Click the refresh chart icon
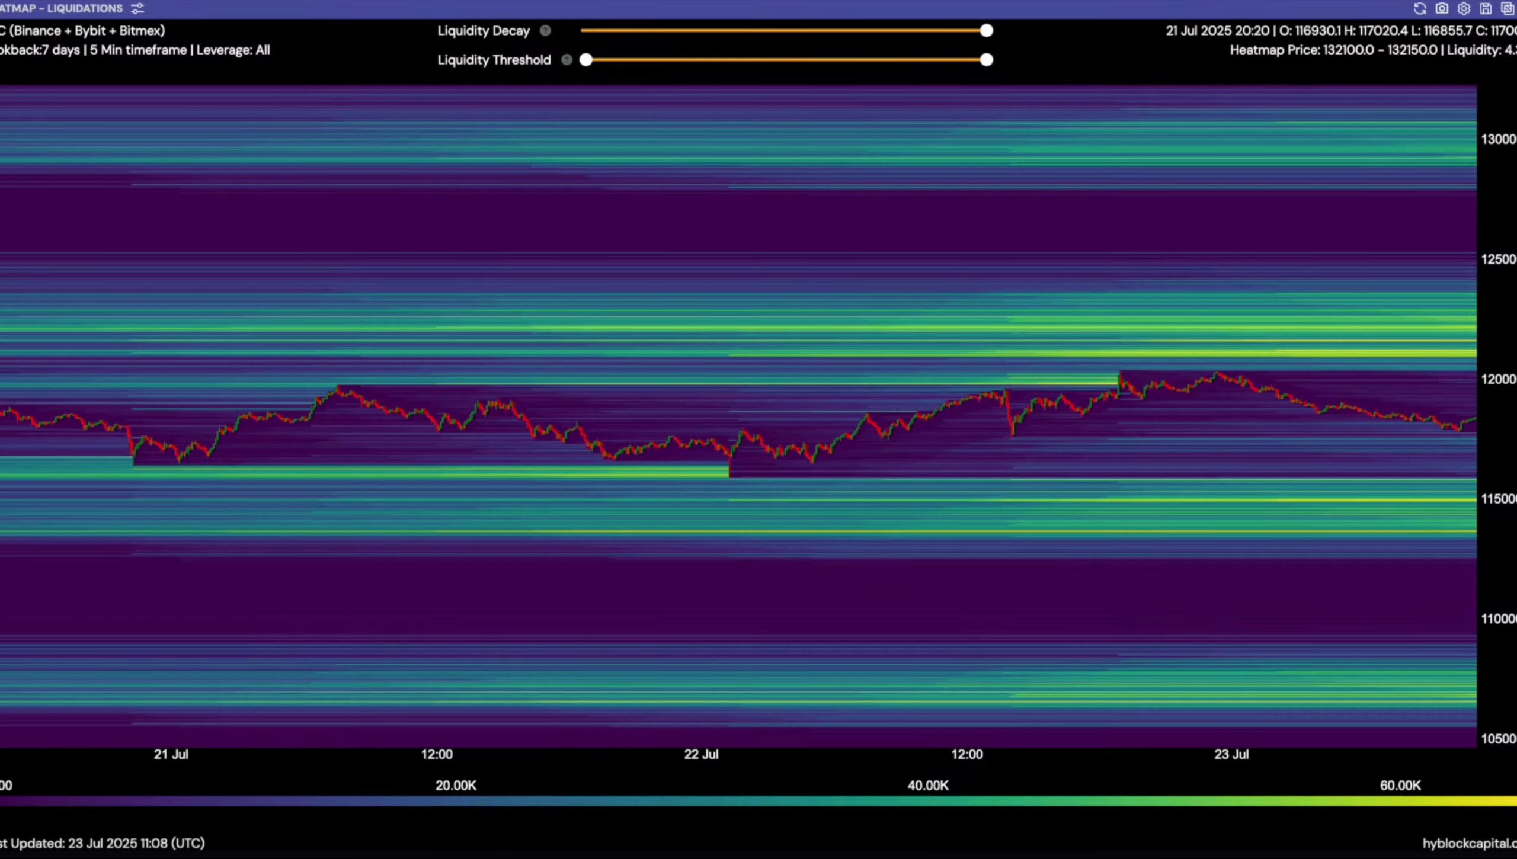The height and width of the screenshot is (859, 1517). (1420, 9)
